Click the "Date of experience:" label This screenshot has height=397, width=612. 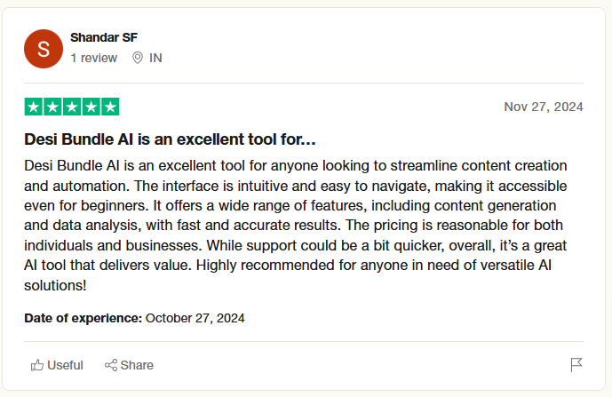[x=83, y=317]
